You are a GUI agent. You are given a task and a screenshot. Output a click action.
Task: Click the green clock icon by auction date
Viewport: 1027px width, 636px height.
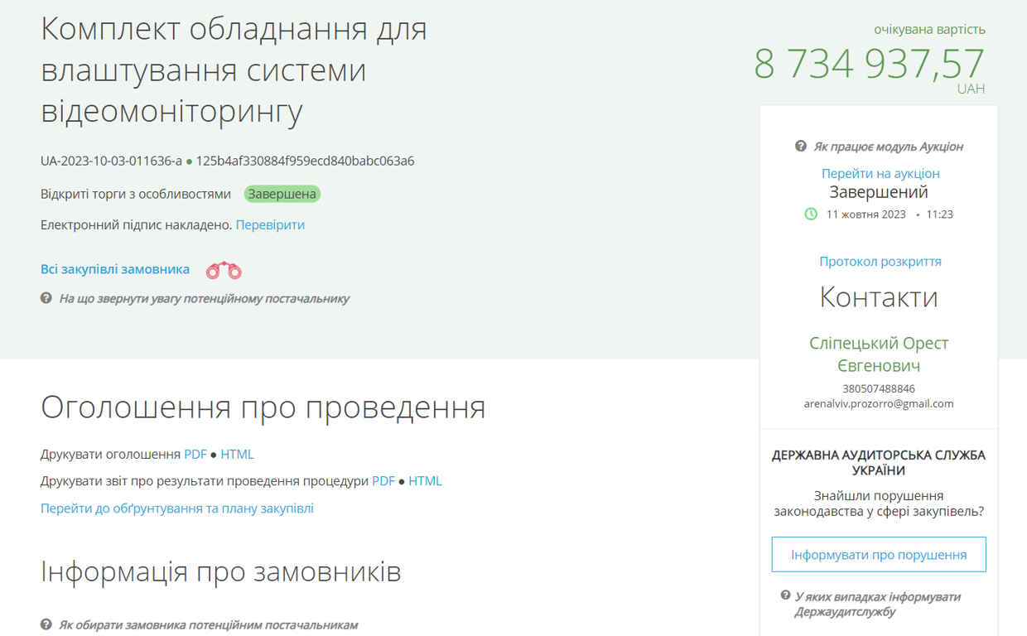coord(811,214)
